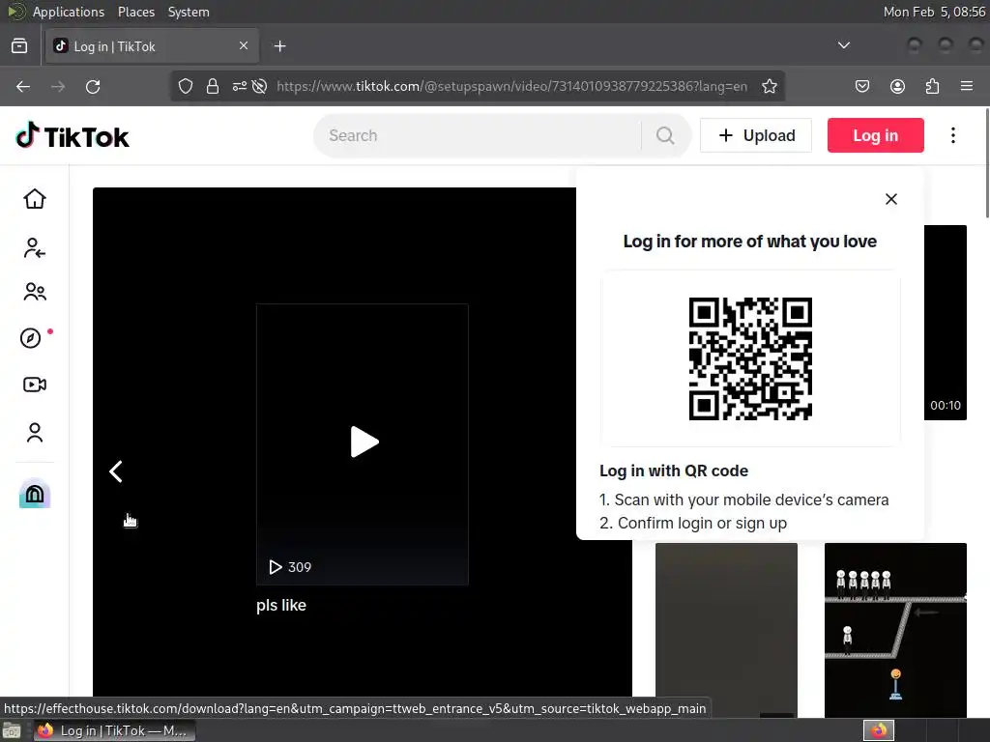Click Firefox back button
Viewport: 990px width, 742px height.
[23, 86]
